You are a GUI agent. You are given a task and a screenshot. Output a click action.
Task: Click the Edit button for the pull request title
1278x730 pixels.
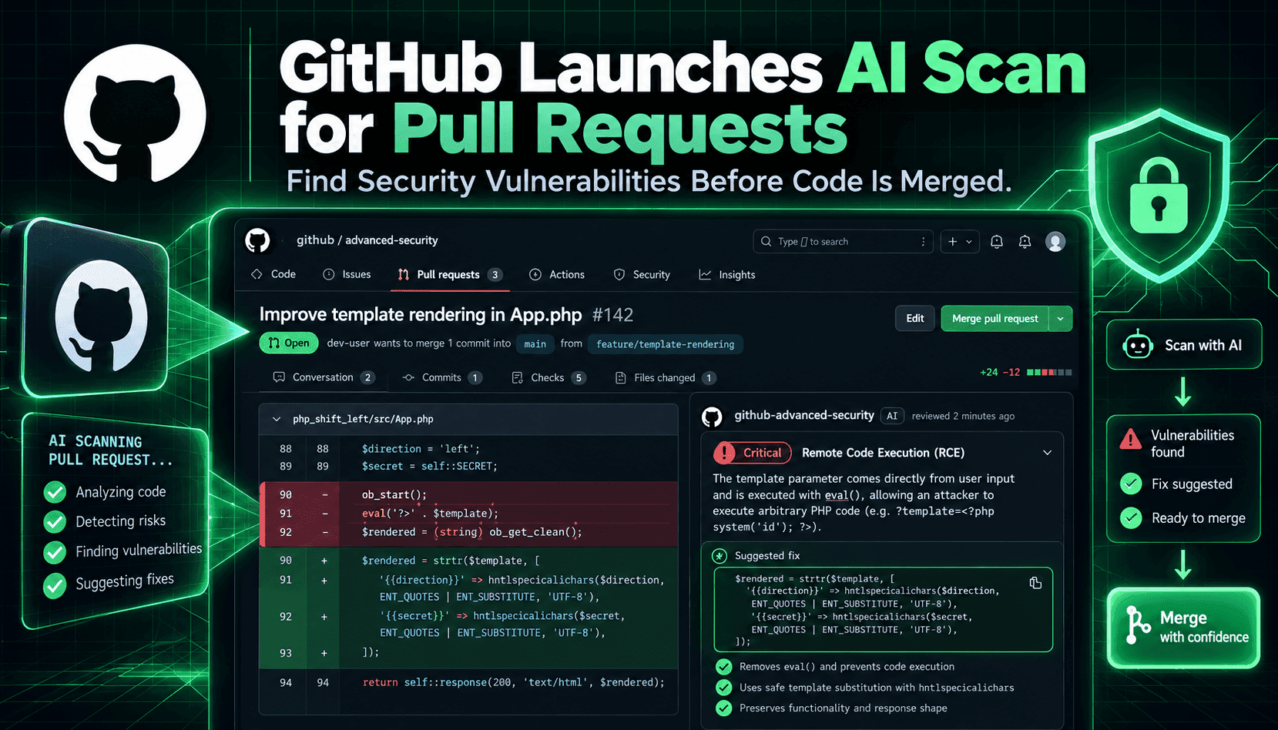click(x=915, y=318)
